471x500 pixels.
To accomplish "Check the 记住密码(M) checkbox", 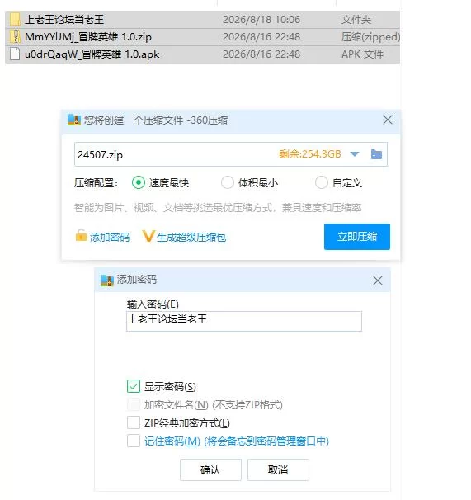I will pyautogui.click(x=134, y=441).
